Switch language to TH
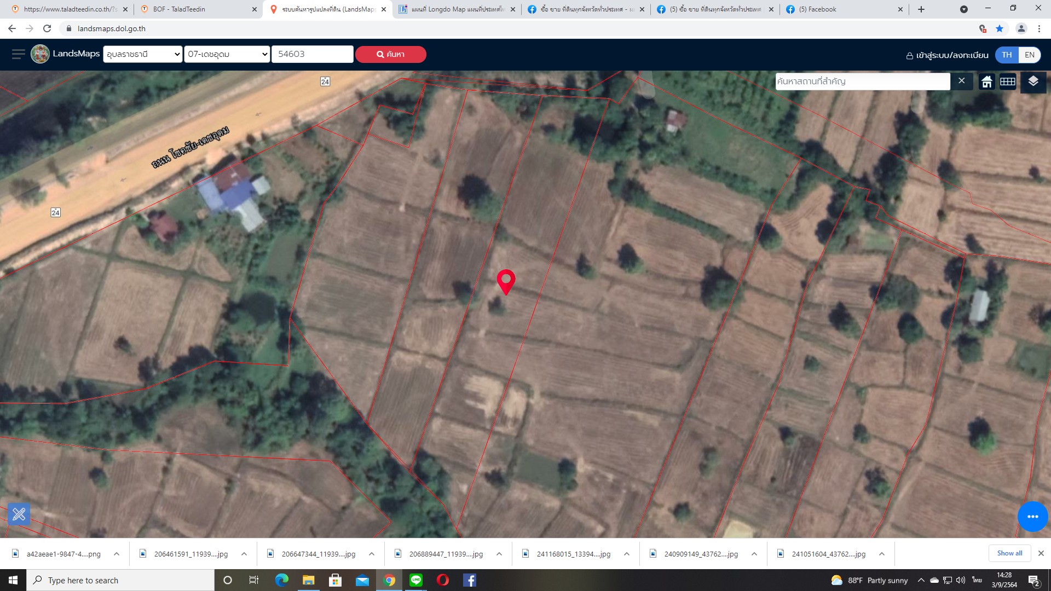The height and width of the screenshot is (591, 1051). [1007, 55]
